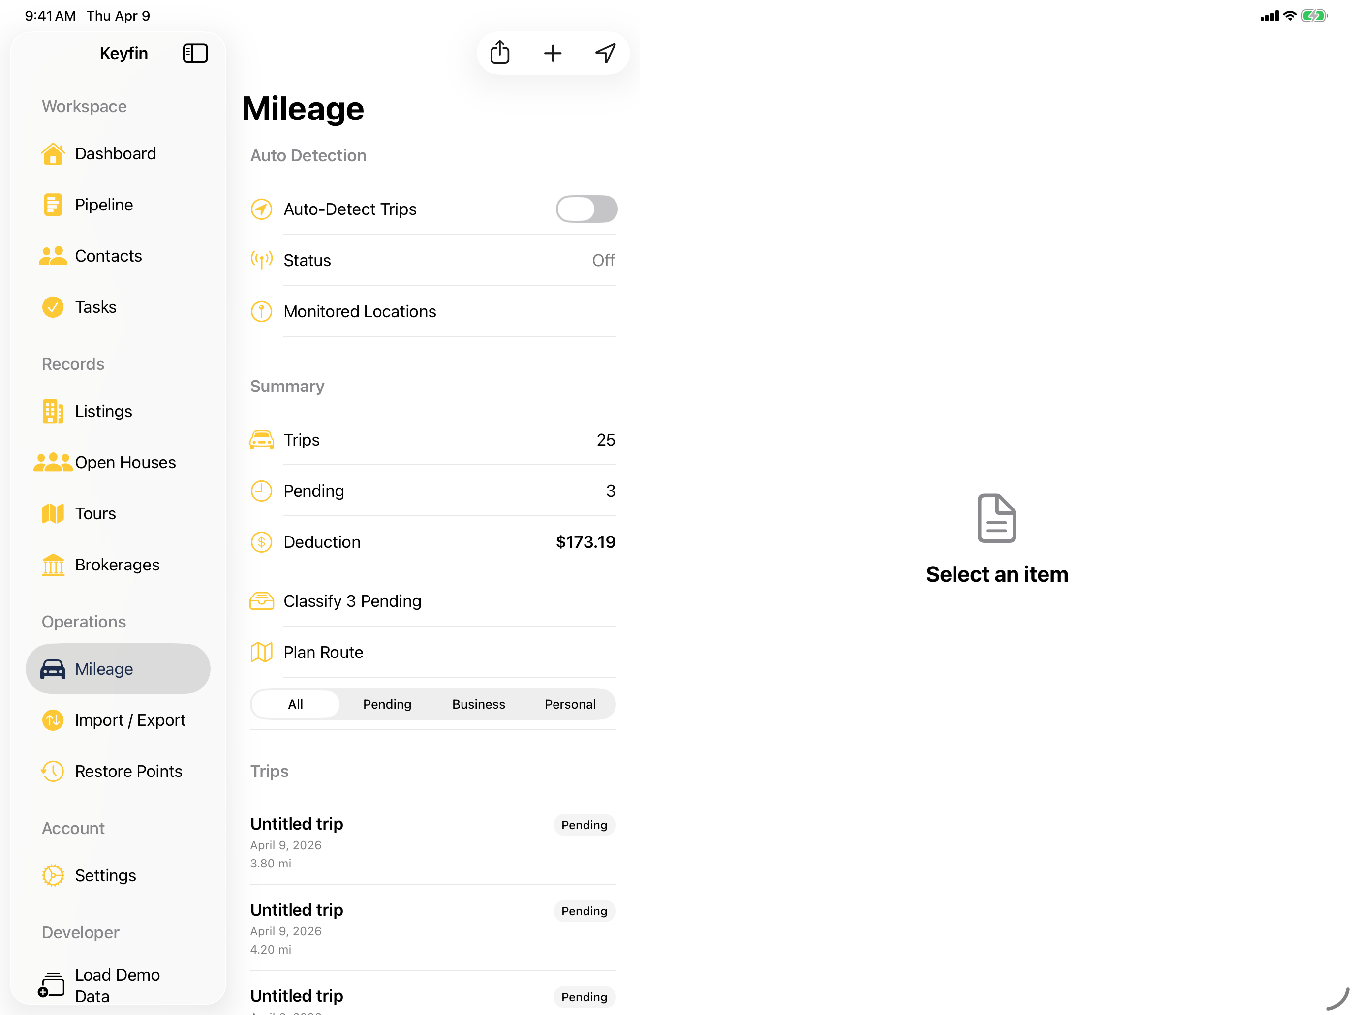
Task: Open Restore Points clock icon
Action: click(53, 771)
